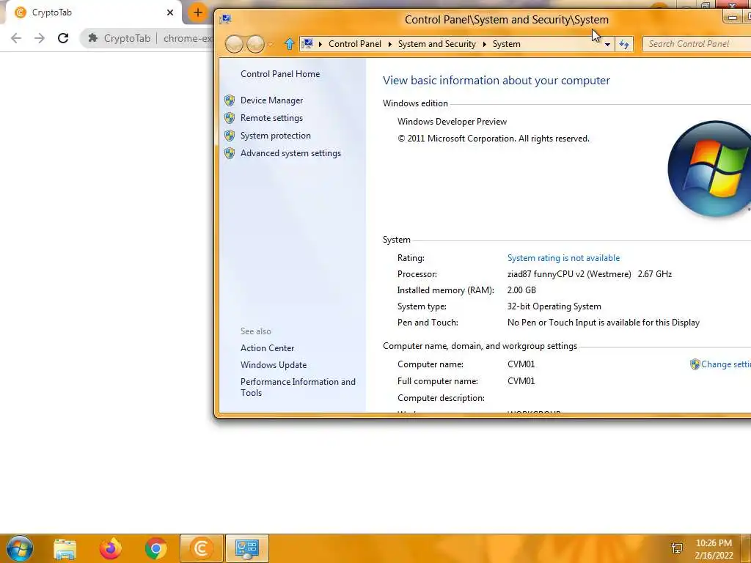This screenshot has width=751, height=563.
Task: Select System breadcrumb segment
Action: click(x=506, y=44)
